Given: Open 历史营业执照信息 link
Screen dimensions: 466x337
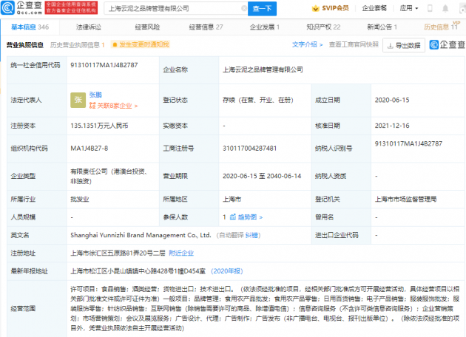Looking at the screenshot, I should pos(77,45).
